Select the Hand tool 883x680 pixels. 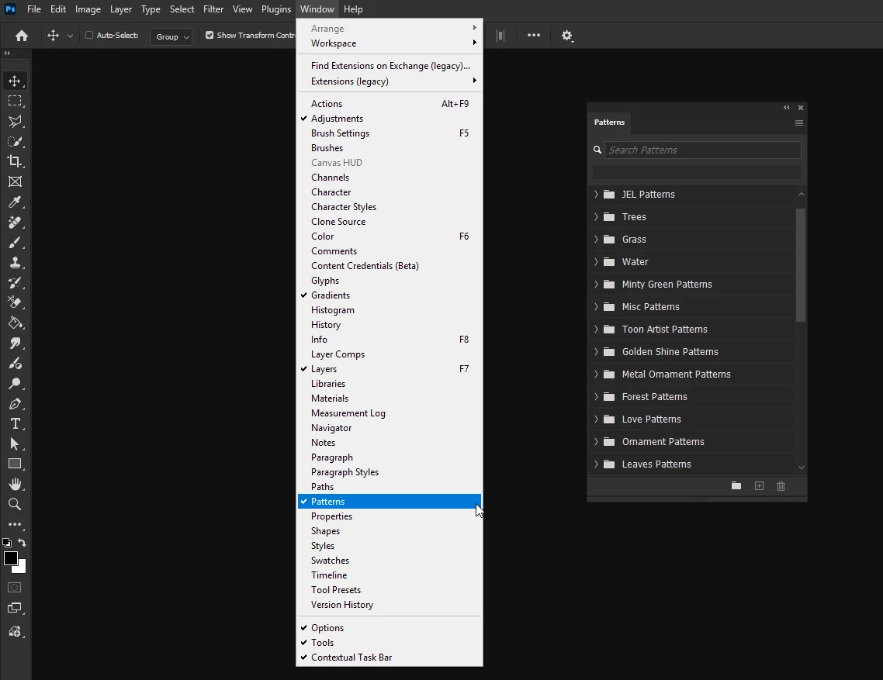tap(15, 484)
